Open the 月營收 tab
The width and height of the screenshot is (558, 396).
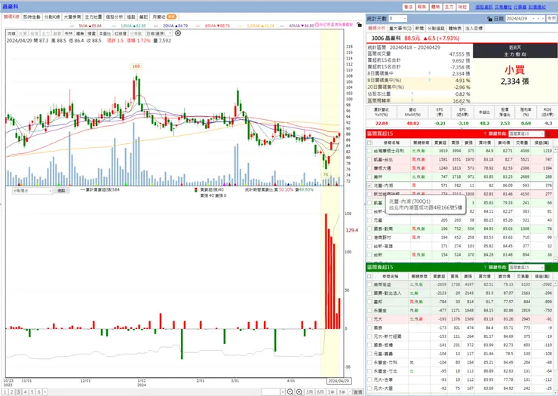[164, 17]
